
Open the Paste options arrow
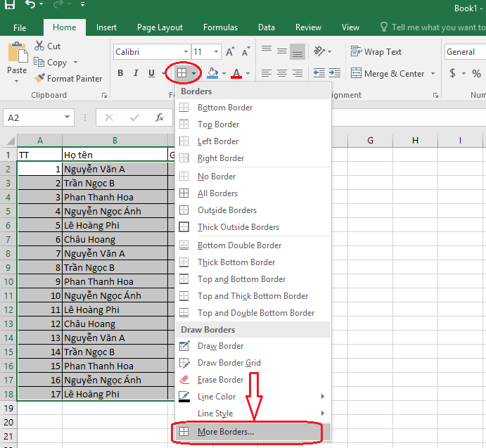(x=16, y=81)
